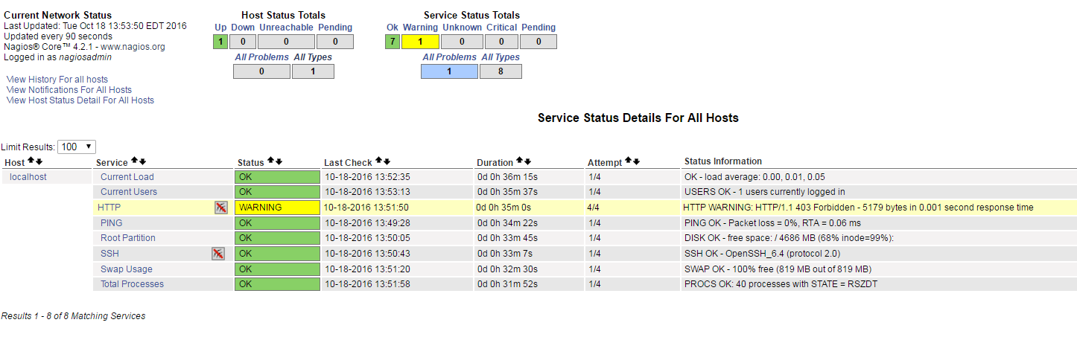Click the green host Up count
Viewport: 1077px width, 337px height.
[220, 42]
